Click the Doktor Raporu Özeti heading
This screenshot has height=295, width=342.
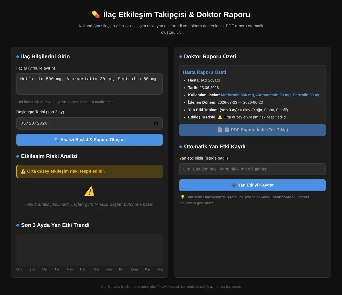pyautogui.click(x=210, y=56)
